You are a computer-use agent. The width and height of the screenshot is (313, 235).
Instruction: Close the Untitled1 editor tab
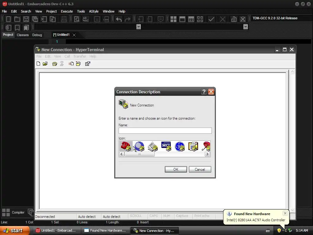(x=74, y=35)
